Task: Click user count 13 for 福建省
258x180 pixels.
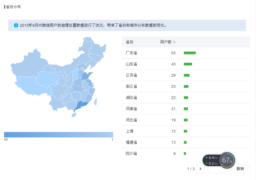Action: 173,142
